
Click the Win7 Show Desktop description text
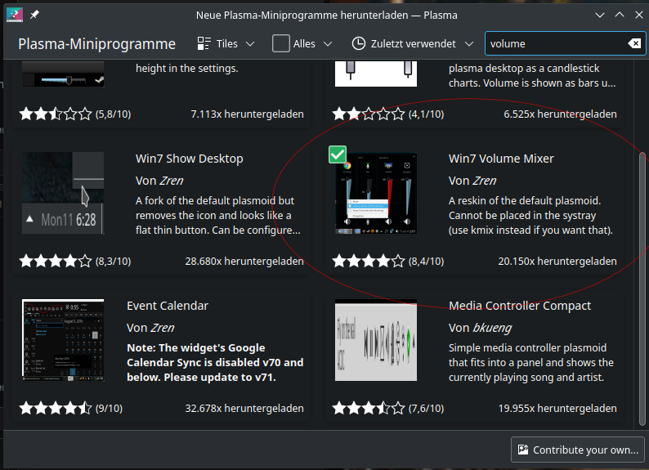[217, 215]
